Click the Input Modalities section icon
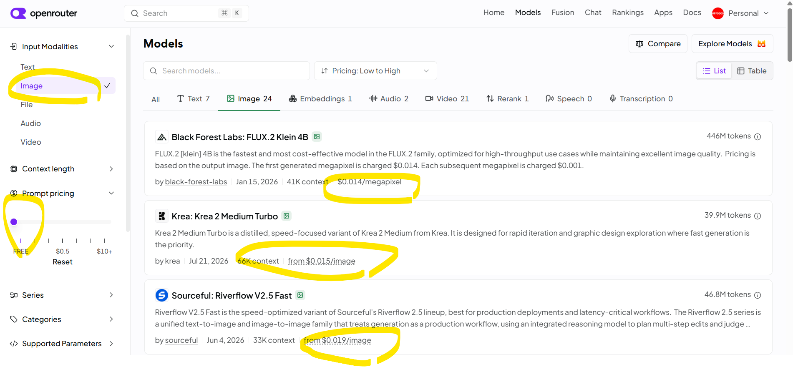The height and width of the screenshot is (367, 793). tap(14, 46)
